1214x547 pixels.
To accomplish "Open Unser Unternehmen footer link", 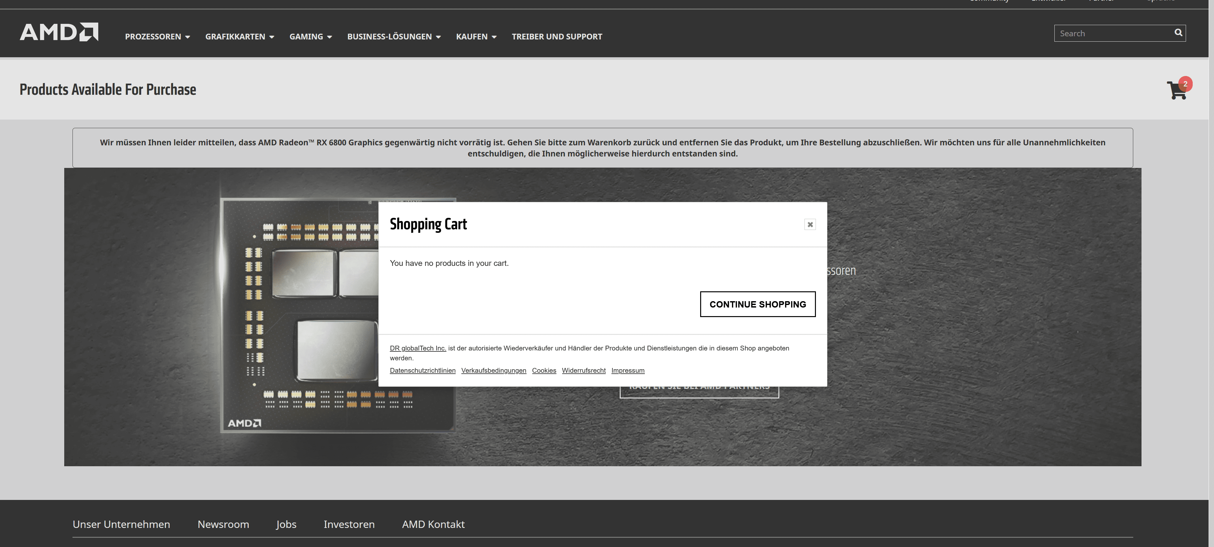I will tap(121, 524).
